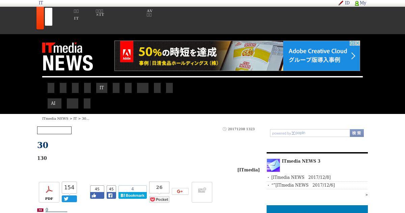
Task: Click the ID link
Action: (x=347, y=3)
